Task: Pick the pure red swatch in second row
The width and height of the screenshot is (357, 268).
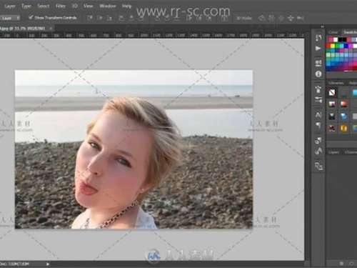Action: coord(328,46)
